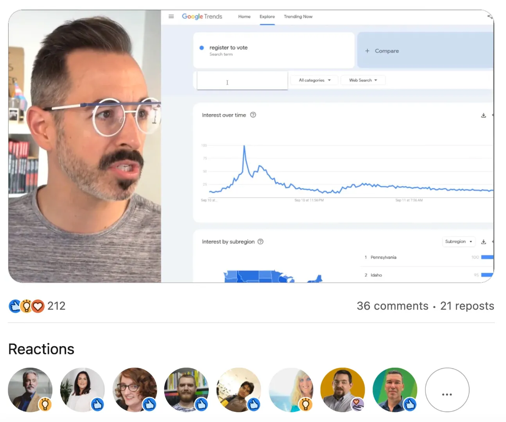The image size is (506, 422).
Task: Open profile of white-bearded man in suit
Action: [30, 390]
